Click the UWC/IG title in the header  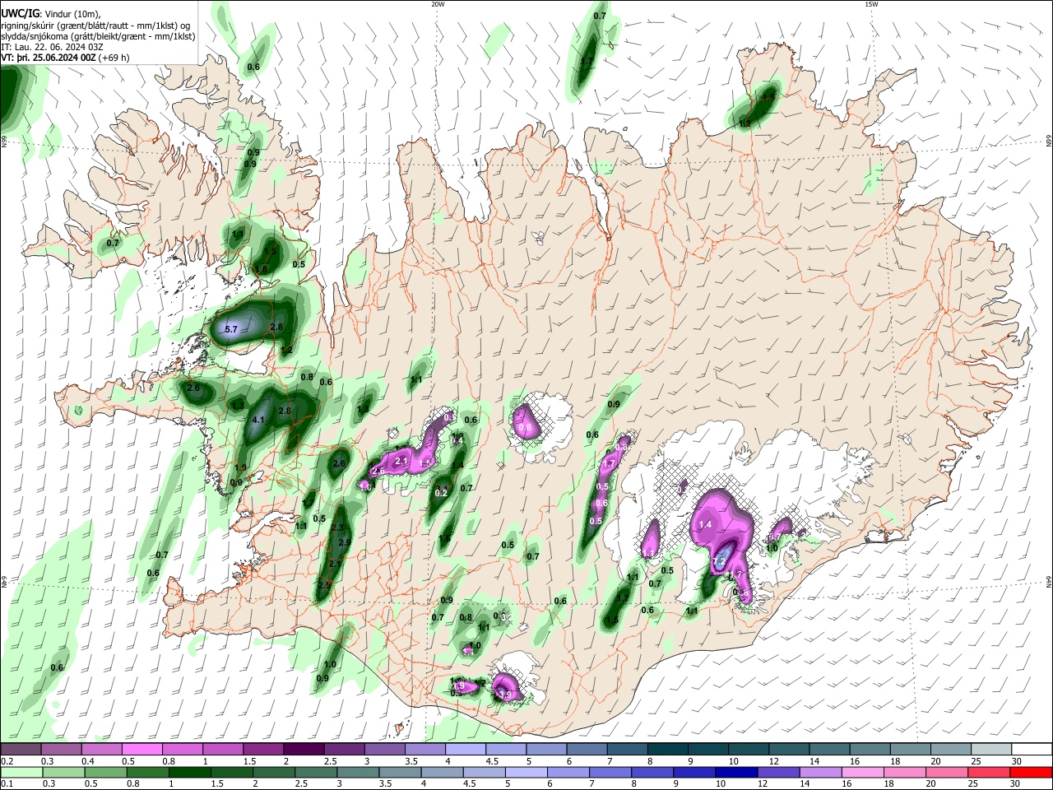(x=19, y=13)
